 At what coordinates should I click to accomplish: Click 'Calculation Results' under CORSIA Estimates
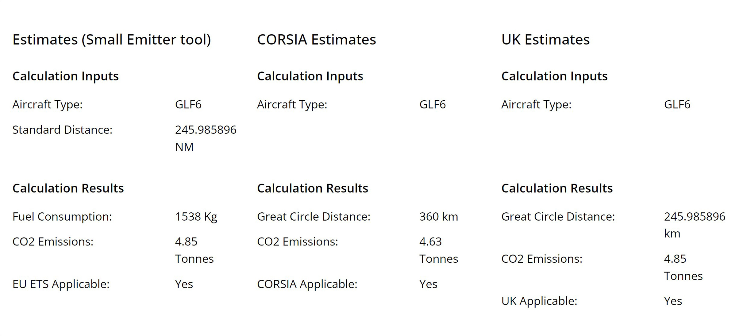tap(312, 188)
